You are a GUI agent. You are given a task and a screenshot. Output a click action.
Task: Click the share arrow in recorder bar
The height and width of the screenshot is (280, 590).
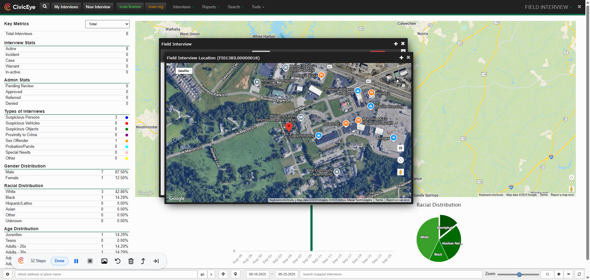(x=143, y=261)
